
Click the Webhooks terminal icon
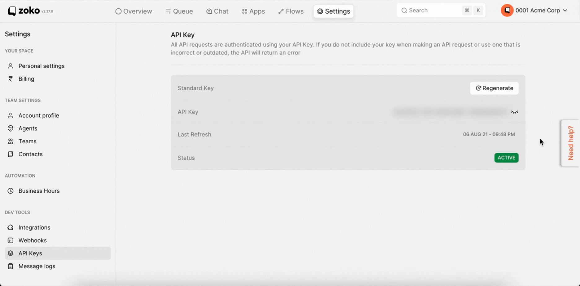(11, 240)
